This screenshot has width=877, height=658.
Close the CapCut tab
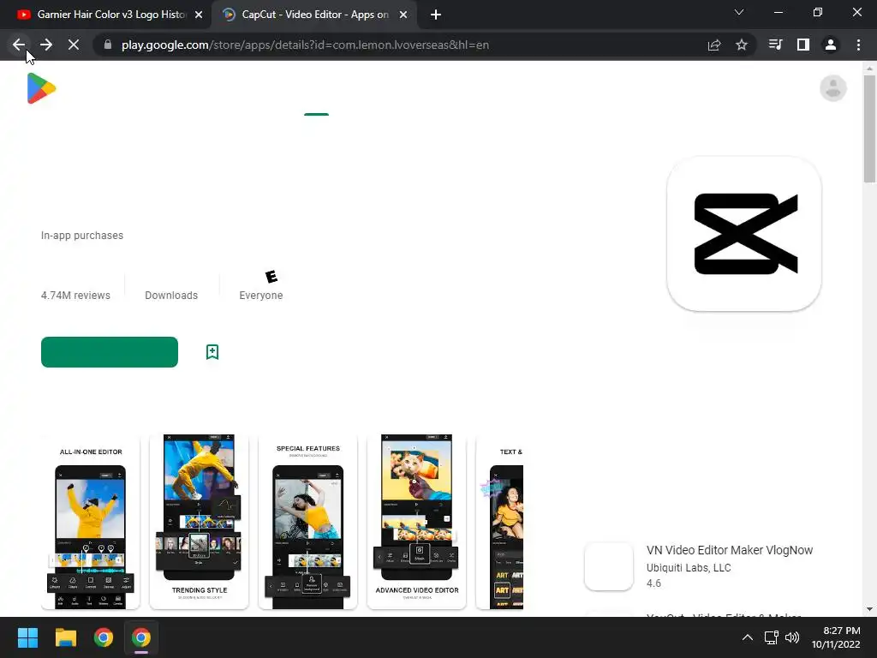403,15
